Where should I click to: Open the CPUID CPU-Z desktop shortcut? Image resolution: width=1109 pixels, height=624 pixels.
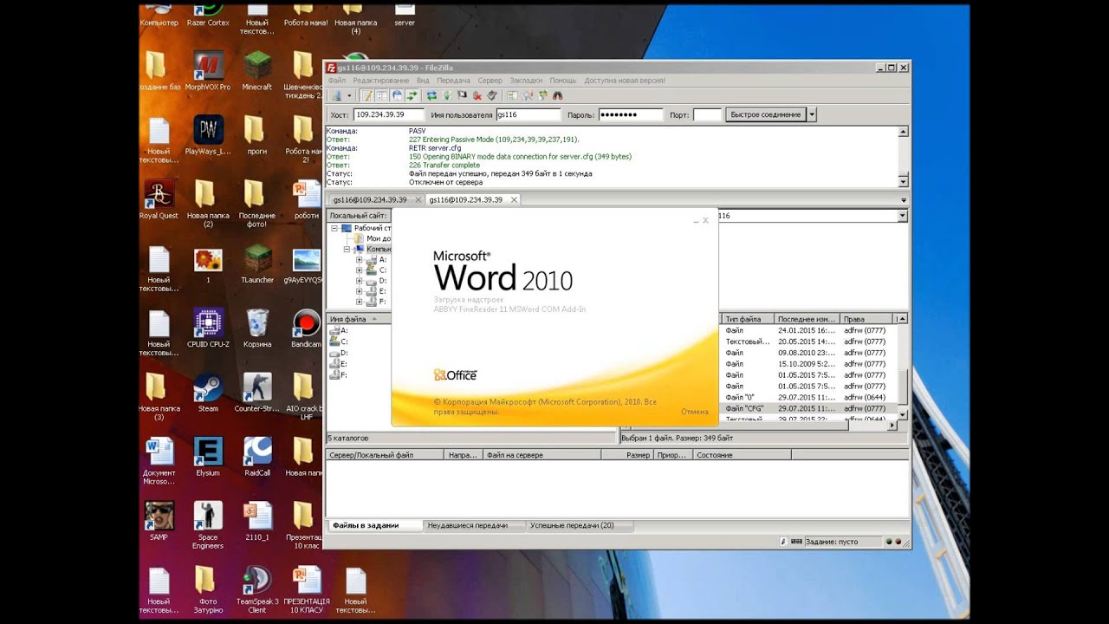point(208,328)
